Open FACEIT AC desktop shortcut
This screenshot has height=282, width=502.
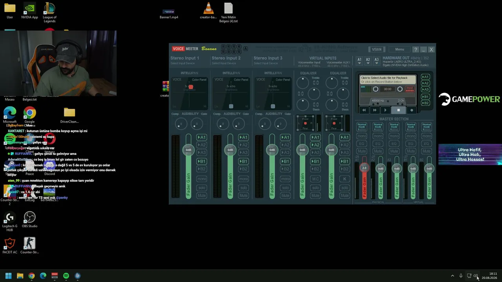pos(10,246)
